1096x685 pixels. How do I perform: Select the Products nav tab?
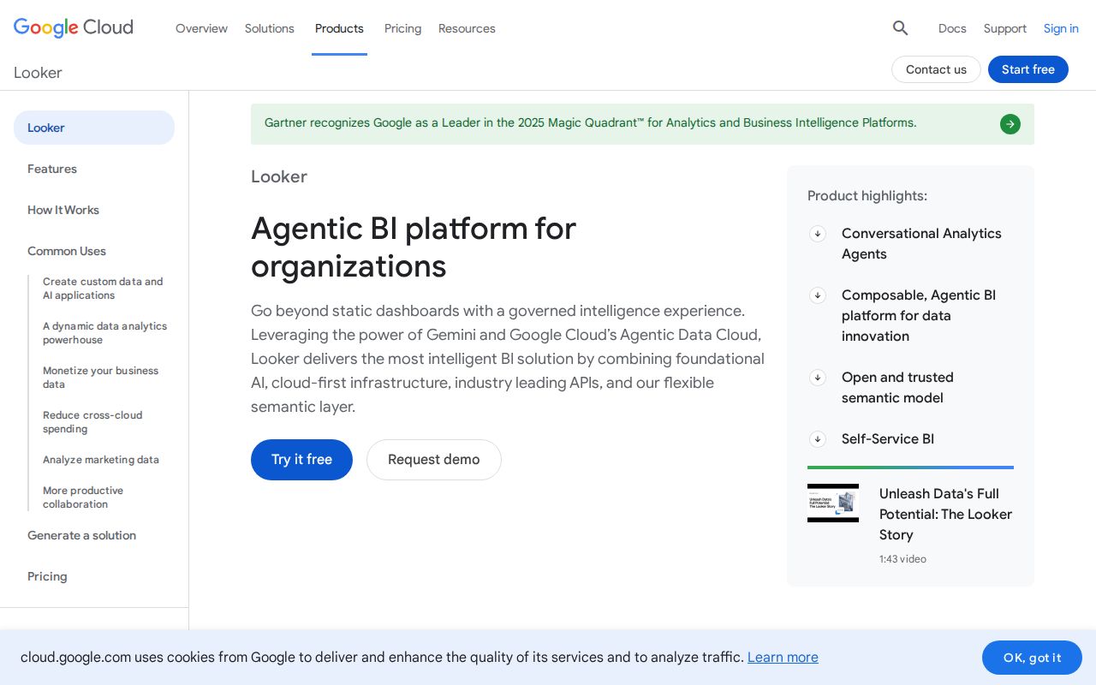[339, 28]
